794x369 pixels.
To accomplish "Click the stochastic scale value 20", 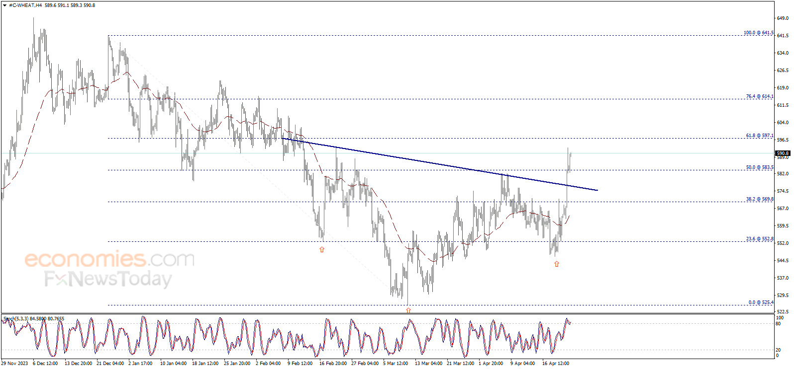I will [779, 350].
